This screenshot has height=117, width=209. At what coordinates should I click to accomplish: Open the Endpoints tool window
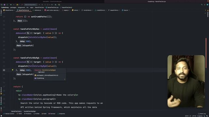click(61, 114)
